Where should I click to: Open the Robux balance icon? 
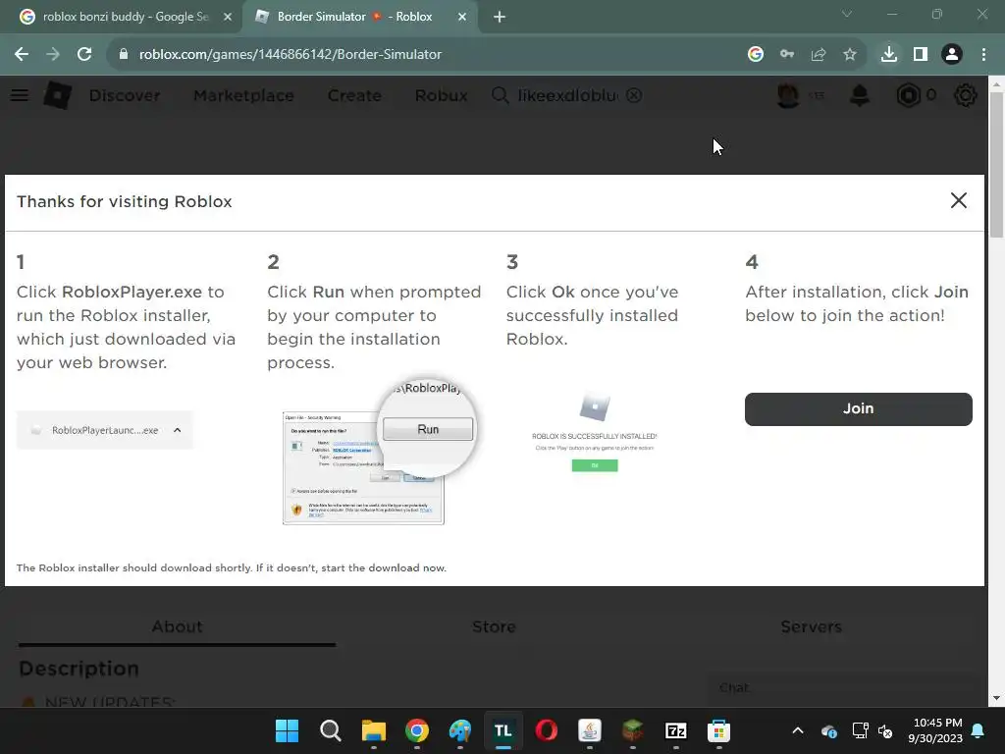point(908,95)
